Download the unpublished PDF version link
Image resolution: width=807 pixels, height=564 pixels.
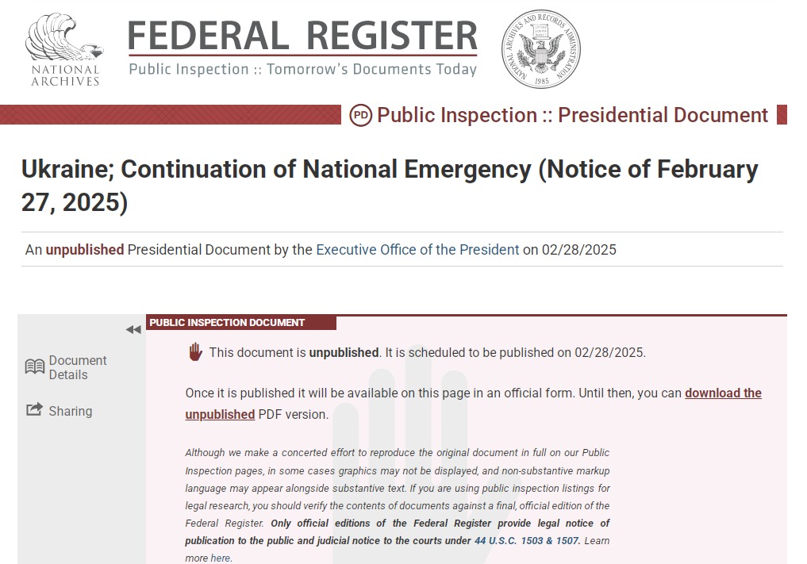click(x=722, y=393)
